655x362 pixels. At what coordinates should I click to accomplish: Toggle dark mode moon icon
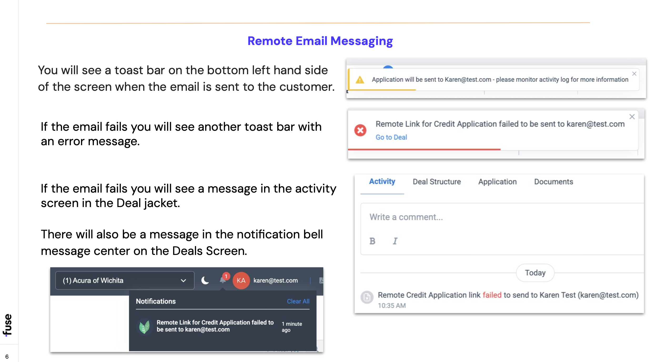click(x=205, y=280)
